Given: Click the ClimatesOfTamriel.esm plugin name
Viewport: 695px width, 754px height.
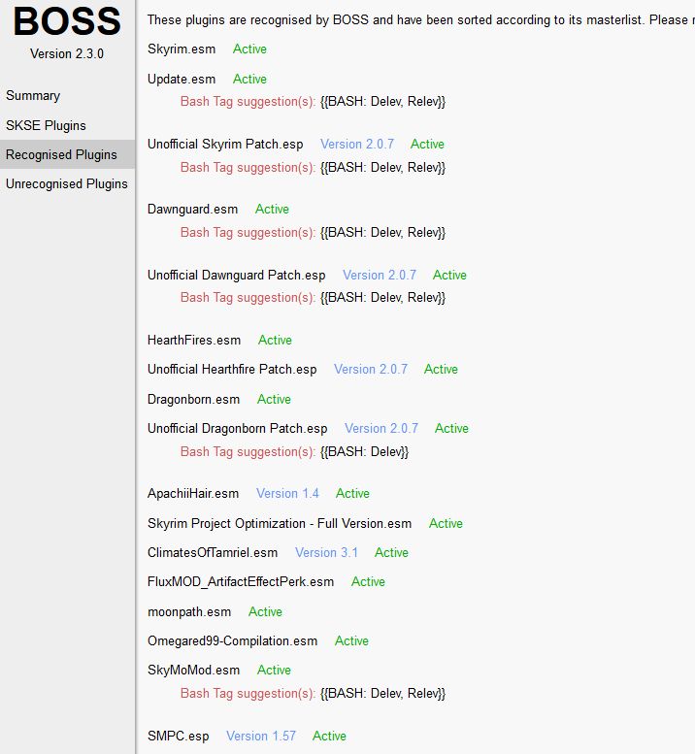Looking at the screenshot, I should tap(213, 552).
